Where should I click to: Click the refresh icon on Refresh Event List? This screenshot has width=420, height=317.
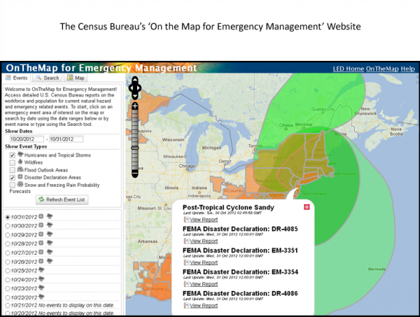41,199
